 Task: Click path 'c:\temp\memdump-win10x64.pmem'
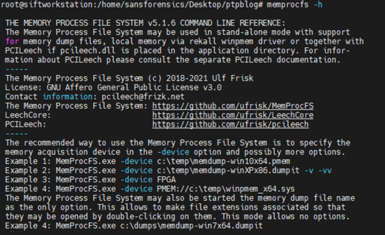(224, 161)
